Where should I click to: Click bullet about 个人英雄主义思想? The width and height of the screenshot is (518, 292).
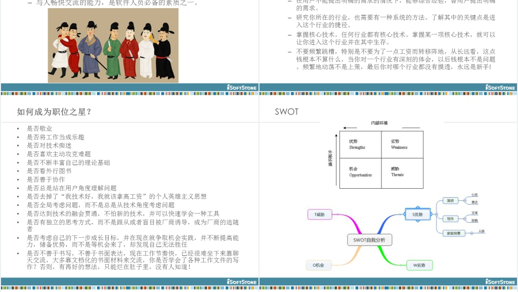[x=117, y=196]
